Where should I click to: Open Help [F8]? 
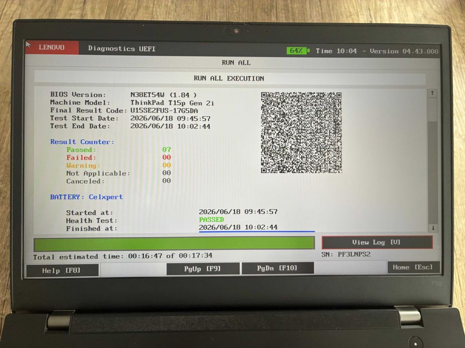[63, 270]
